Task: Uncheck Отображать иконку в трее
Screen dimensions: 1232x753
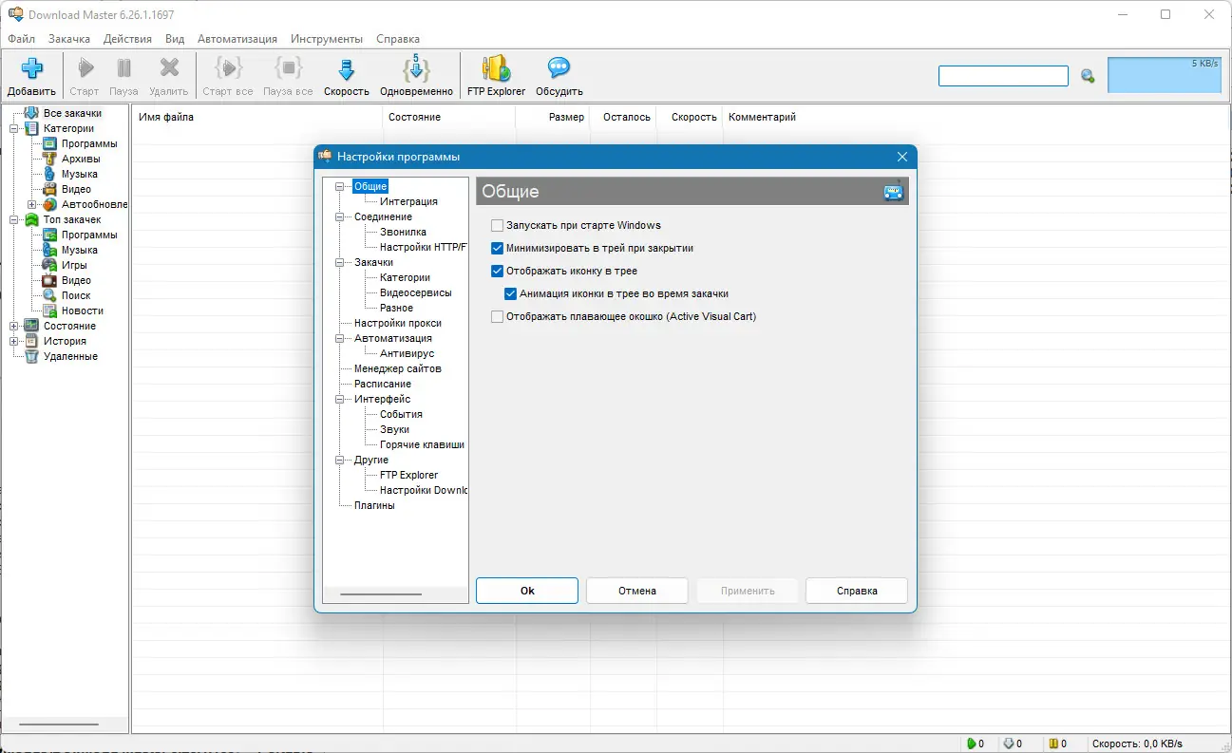Action: (497, 271)
